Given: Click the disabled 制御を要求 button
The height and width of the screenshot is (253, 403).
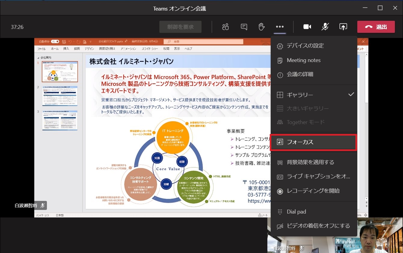Looking at the screenshot, I should pyautogui.click(x=180, y=27).
